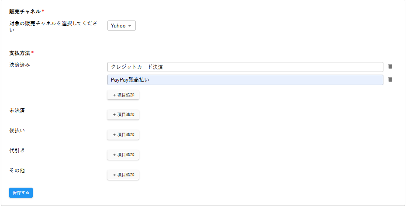Click the 販売チャネル section heading

[25, 11]
